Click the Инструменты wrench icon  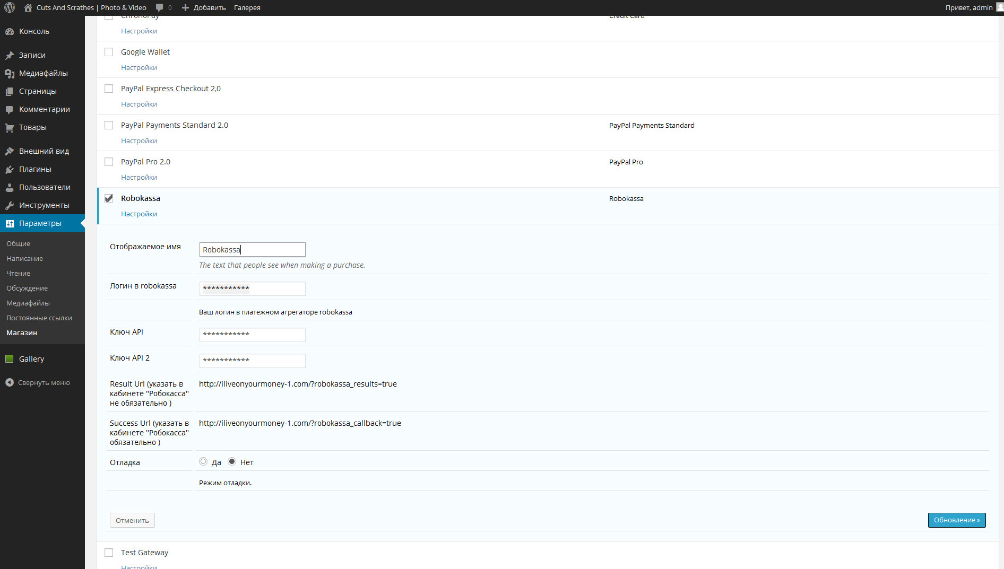click(x=10, y=205)
